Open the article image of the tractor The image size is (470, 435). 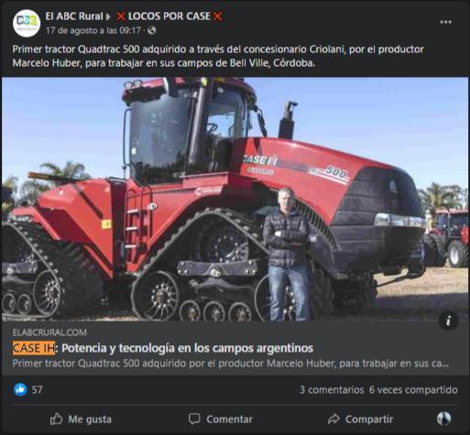point(235,199)
